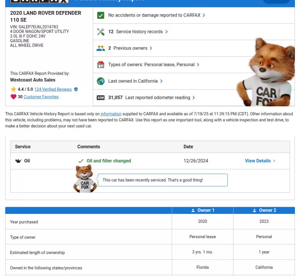Click the gold star rating icon
The image size is (301, 276).
click(x=13, y=89)
